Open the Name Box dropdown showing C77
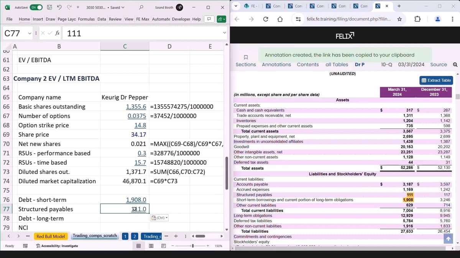This screenshot has height=258, width=460. click(30, 33)
